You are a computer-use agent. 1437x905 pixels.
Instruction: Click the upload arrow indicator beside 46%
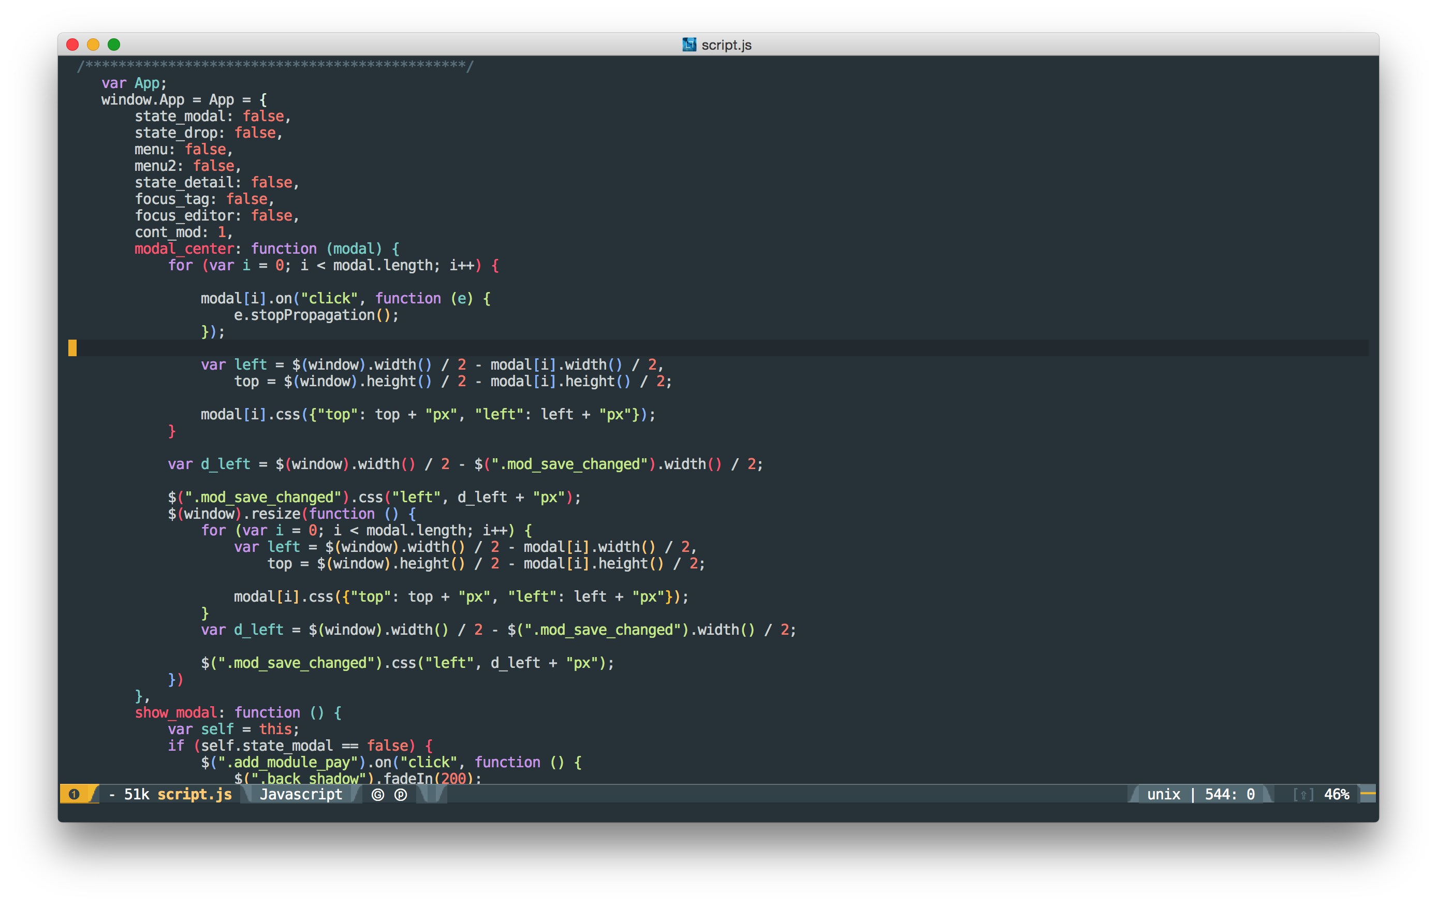tap(1304, 795)
